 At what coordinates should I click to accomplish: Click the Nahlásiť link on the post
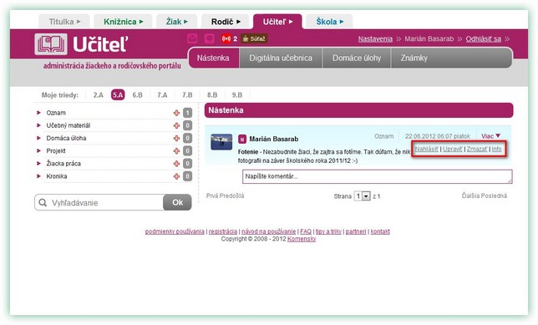pyautogui.click(x=427, y=149)
